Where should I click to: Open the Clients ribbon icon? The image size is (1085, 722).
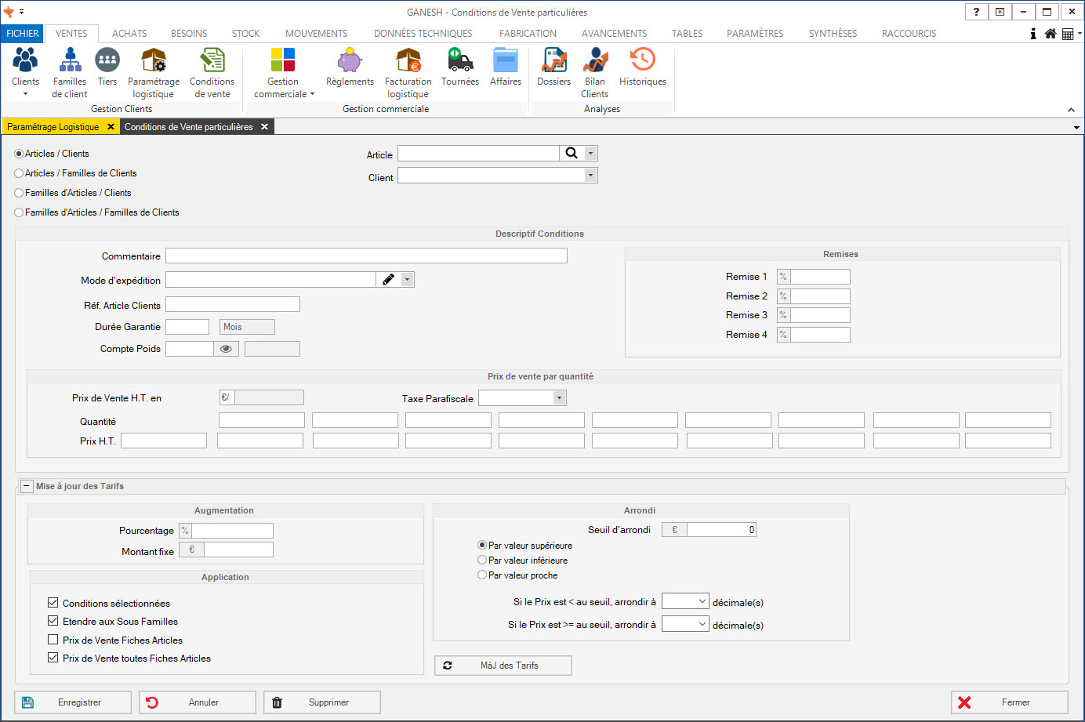[x=25, y=61]
